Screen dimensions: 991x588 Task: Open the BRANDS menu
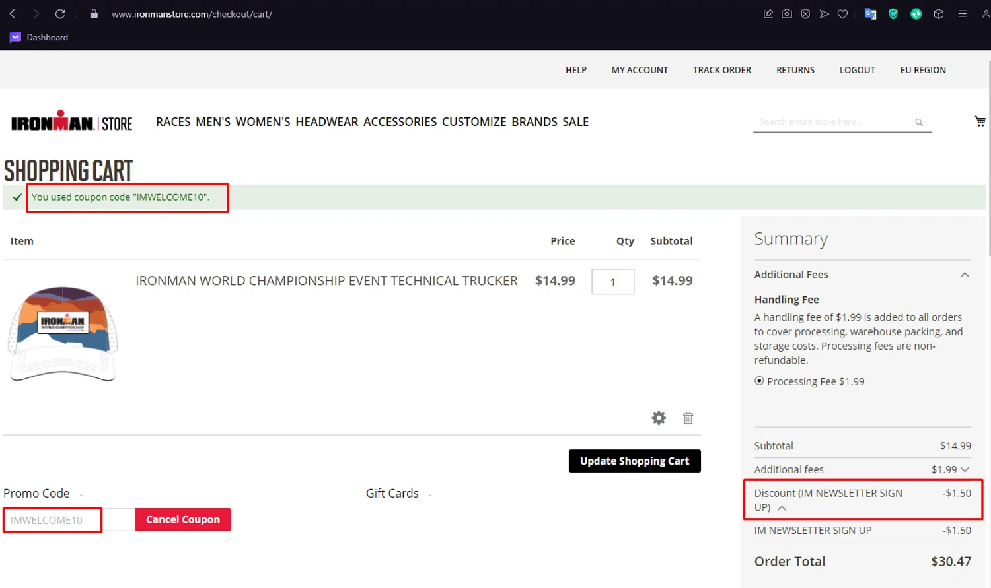tap(534, 122)
